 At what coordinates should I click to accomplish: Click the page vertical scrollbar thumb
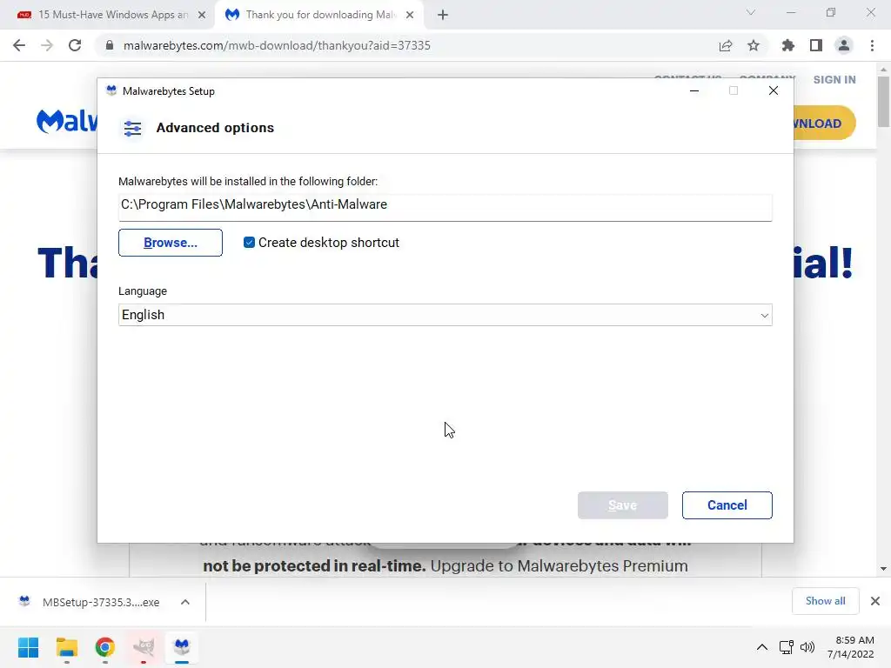tap(883, 101)
